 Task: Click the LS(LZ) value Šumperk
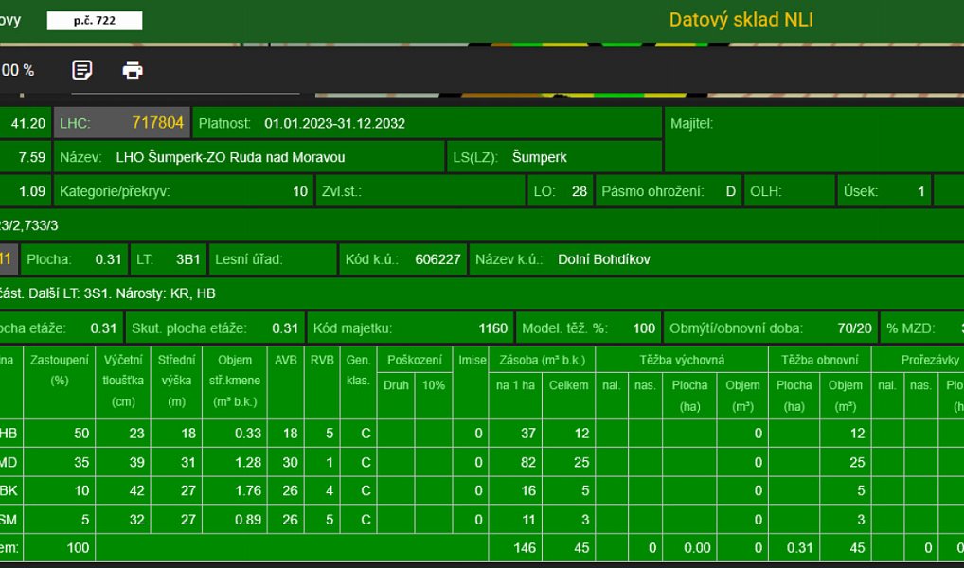coord(539,157)
